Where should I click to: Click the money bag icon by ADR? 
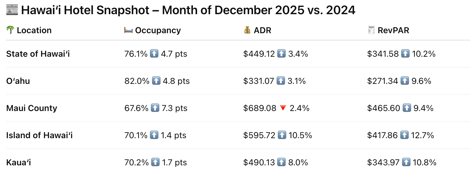coord(247,30)
